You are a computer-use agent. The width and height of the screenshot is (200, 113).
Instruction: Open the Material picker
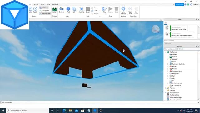tap(82, 10)
